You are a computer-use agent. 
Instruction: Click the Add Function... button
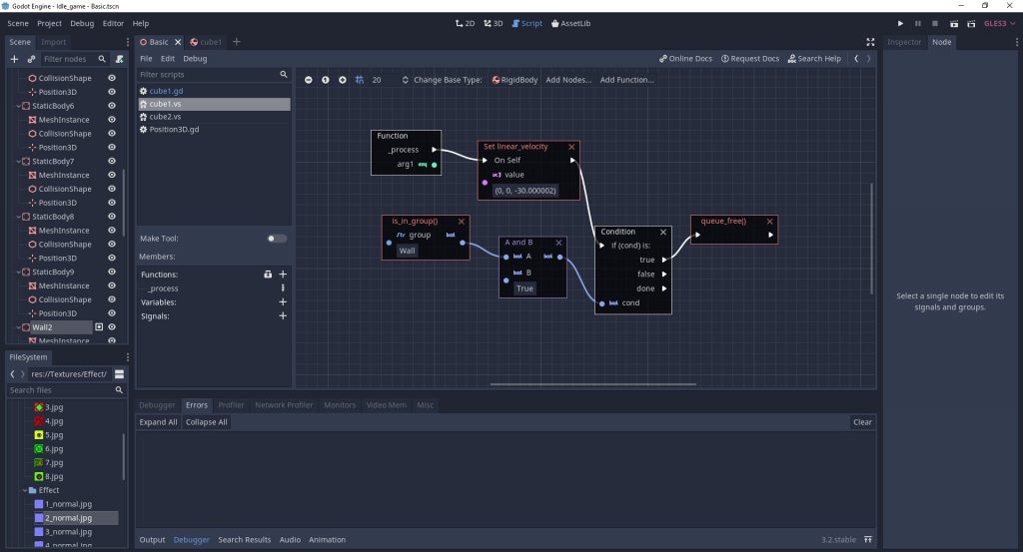point(626,80)
